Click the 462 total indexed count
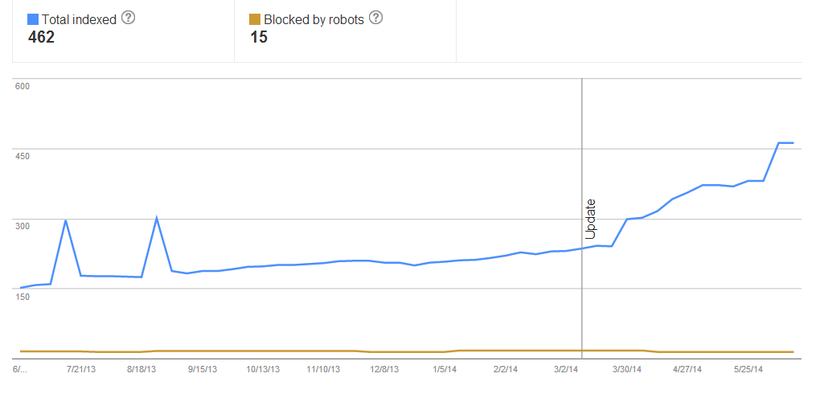 pos(41,37)
